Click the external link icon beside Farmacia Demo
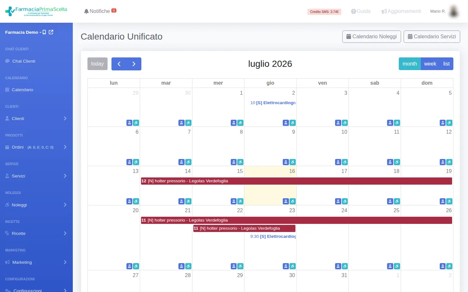Image resolution: width=468 pixels, height=292 pixels. pos(51,32)
